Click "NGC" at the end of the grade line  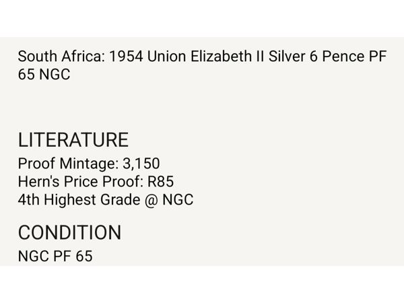click(178, 199)
